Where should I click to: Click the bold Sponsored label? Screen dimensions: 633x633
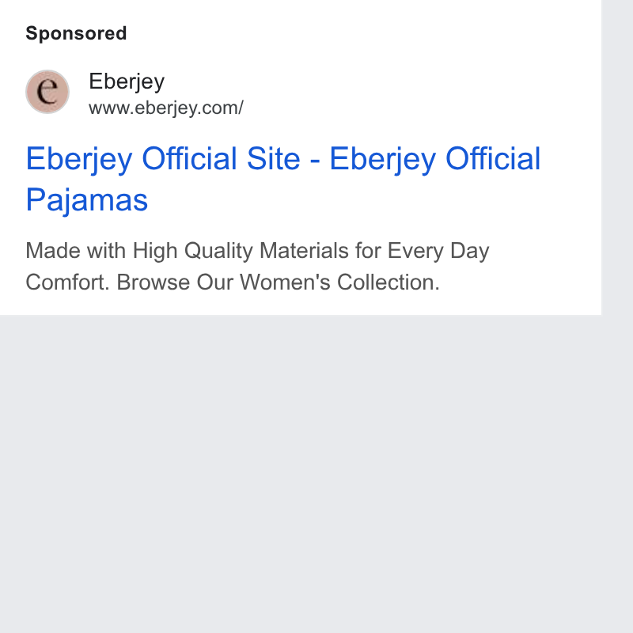coord(76,33)
